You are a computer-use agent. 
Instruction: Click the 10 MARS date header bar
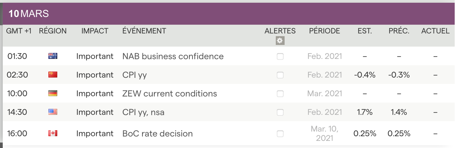29,14
